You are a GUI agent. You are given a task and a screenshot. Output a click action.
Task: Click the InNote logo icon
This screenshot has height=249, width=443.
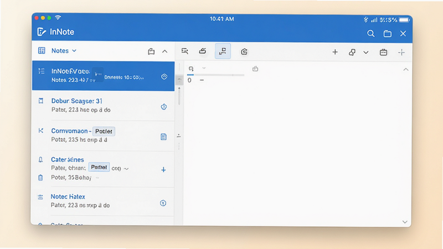pos(41,32)
